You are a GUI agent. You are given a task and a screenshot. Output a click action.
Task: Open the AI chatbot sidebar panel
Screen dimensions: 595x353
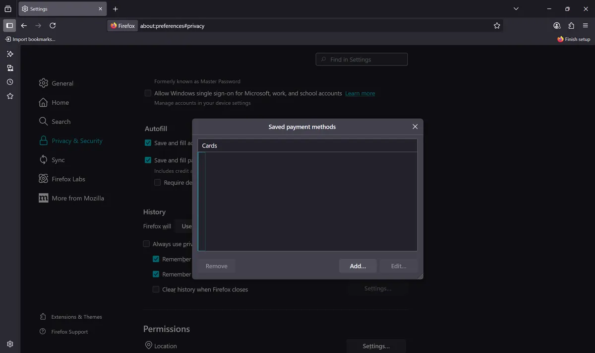[10, 54]
